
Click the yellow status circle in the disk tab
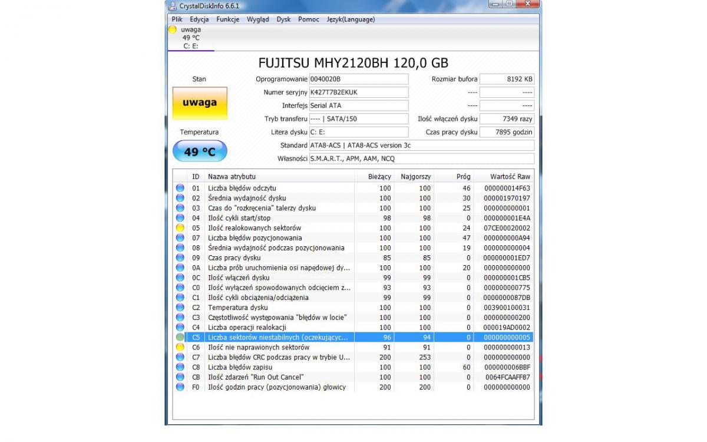click(x=173, y=29)
